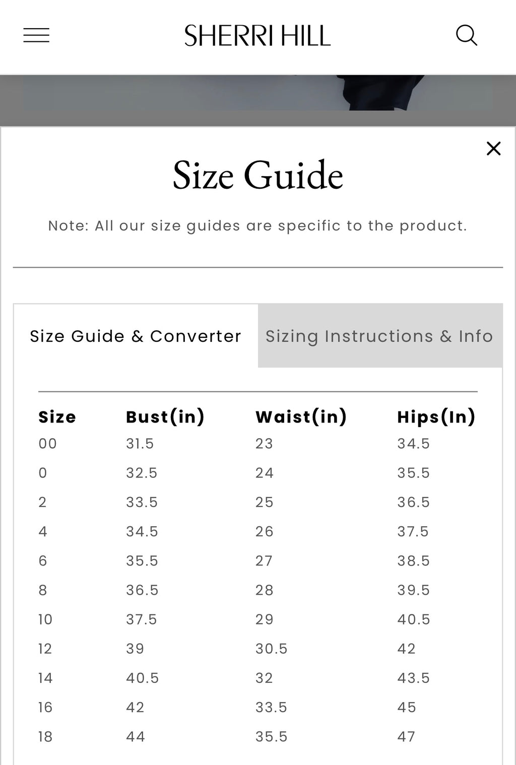This screenshot has height=765, width=516.
Task: Switch to Sizing Instructions & Info tab
Action: click(x=380, y=336)
